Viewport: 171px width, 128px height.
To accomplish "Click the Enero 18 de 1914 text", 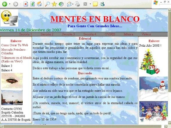I will [44, 119].
